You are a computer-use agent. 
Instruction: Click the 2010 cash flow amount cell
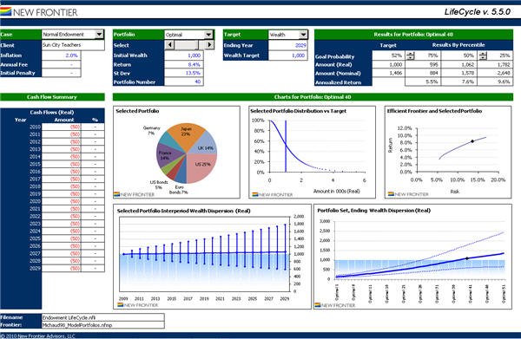coord(61,127)
